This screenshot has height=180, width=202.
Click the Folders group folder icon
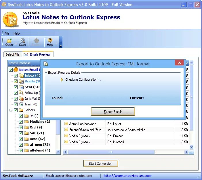pyautogui.click(x=21, y=110)
